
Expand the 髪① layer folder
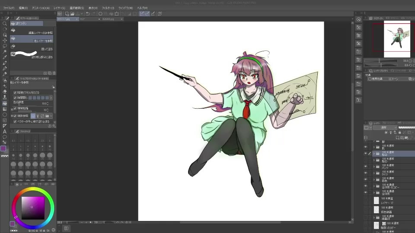pyautogui.click(x=374, y=160)
